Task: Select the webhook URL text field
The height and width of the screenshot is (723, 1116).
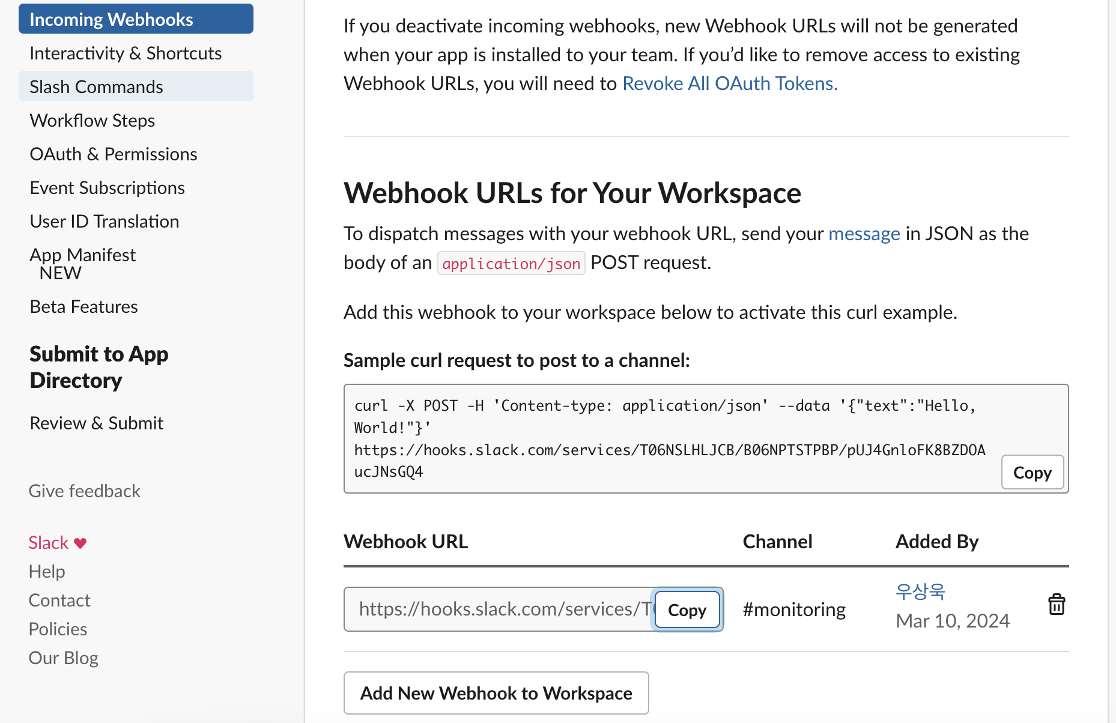Action: point(499,609)
